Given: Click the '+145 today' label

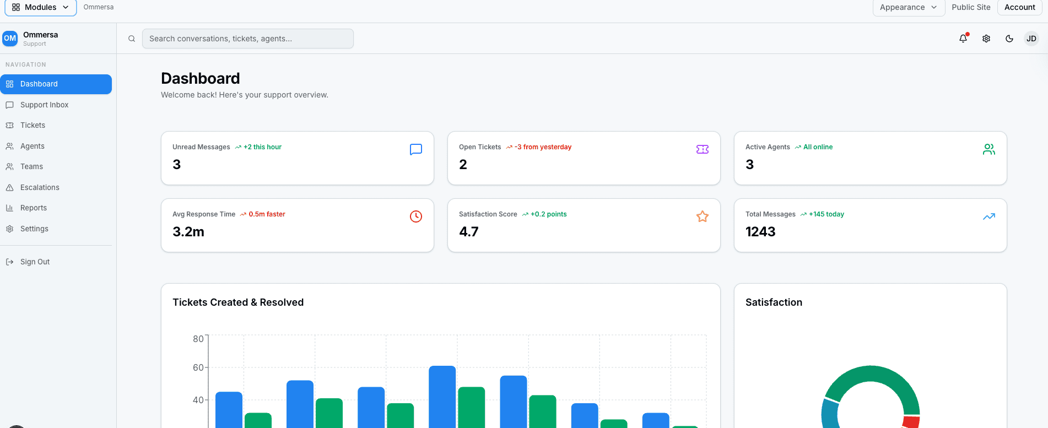Looking at the screenshot, I should pos(826,214).
